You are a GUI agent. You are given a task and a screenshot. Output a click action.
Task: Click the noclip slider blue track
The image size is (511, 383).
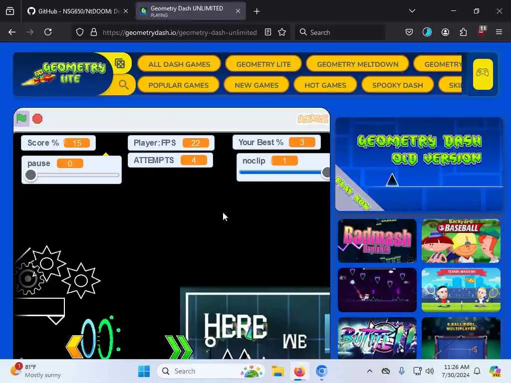[x=280, y=172]
